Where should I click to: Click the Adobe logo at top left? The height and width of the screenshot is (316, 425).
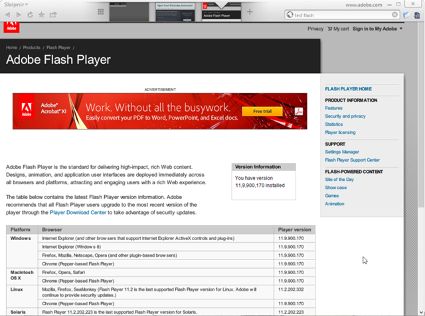[11, 27]
